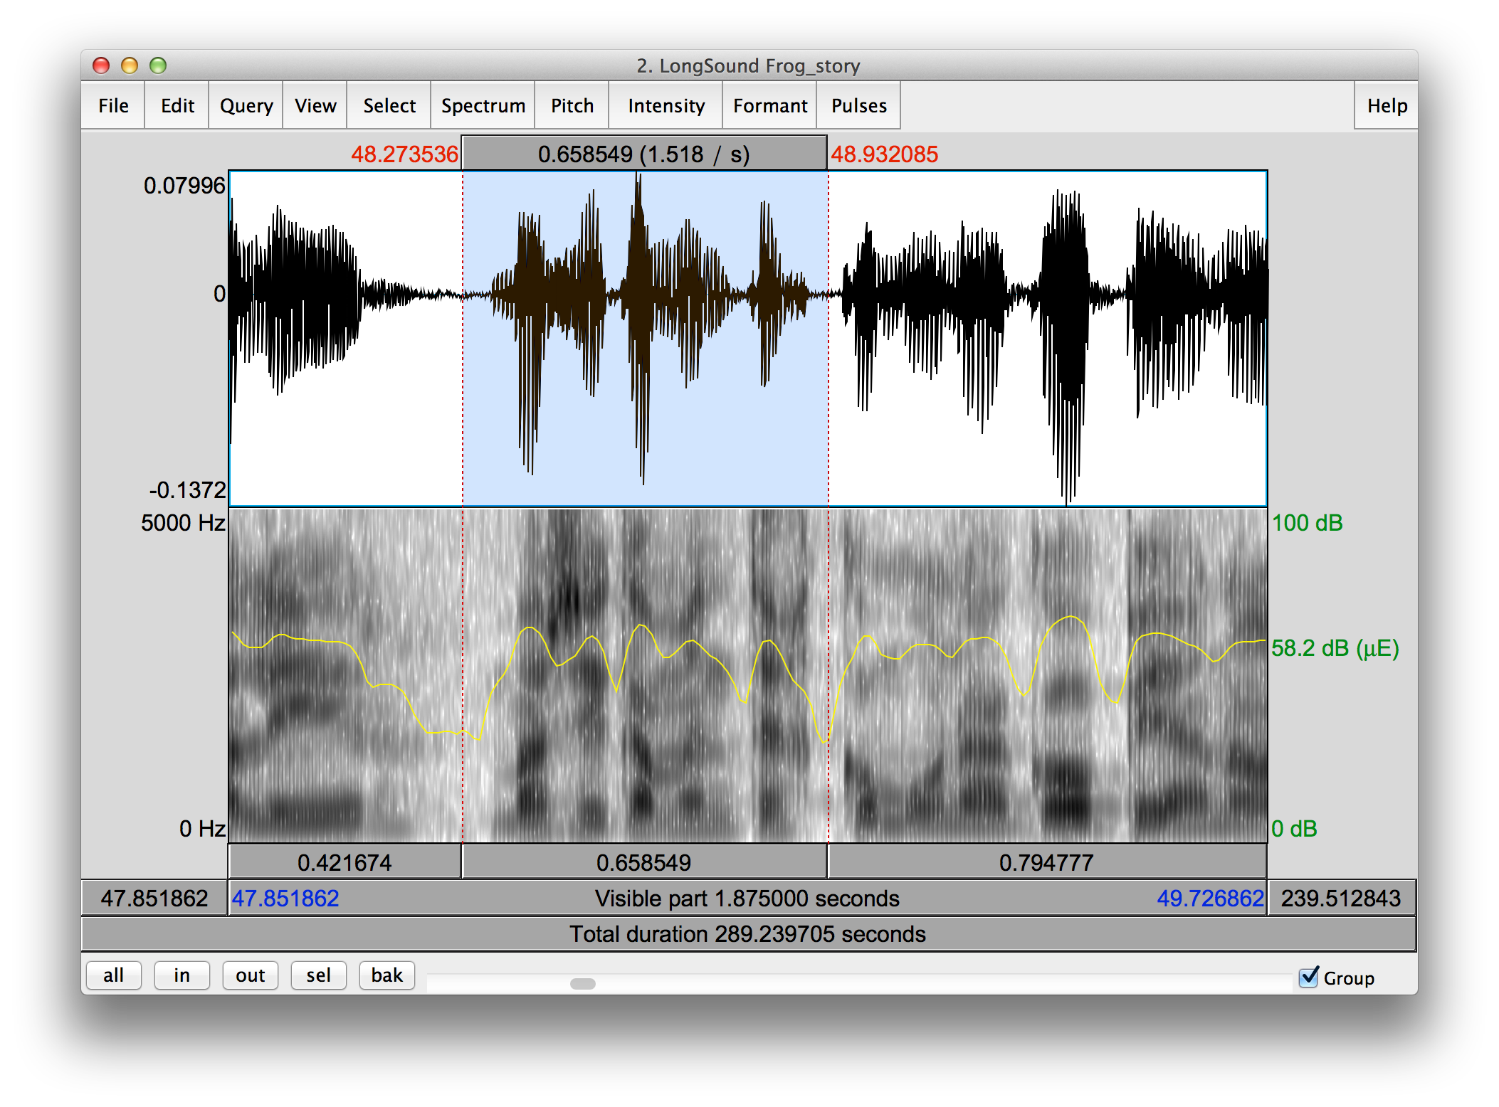Viewport: 1499px width, 1107px height.
Task: Open the Intensity menu
Action: 666,105
